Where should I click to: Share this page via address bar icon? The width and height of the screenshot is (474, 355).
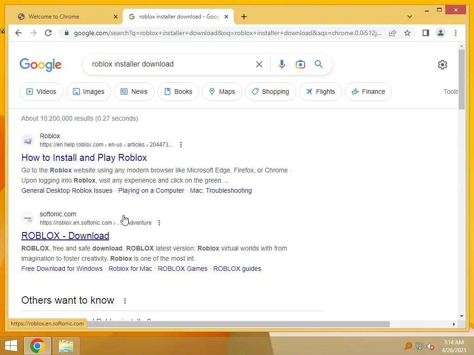[393, 33]
